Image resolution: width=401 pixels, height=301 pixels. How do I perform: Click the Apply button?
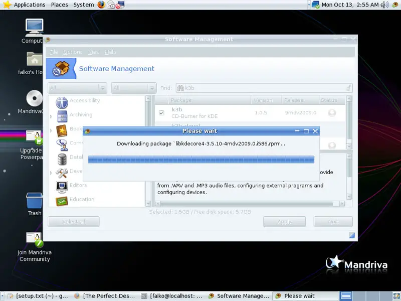[284, 222]
